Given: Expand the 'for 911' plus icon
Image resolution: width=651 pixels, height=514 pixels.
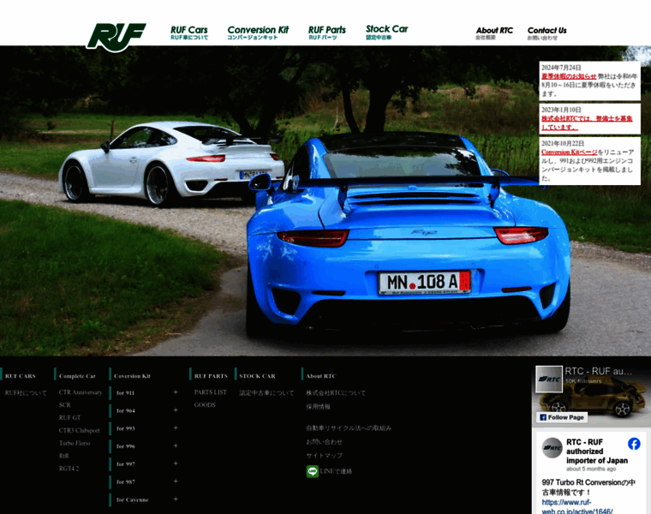Looking at the screenshot, I should pyautogui.click(x=176, y=392).
